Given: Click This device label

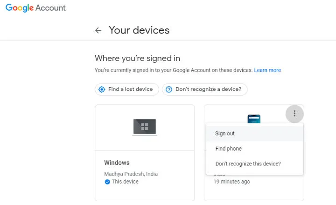Looking at the screenshot, I should pos(125,181).
